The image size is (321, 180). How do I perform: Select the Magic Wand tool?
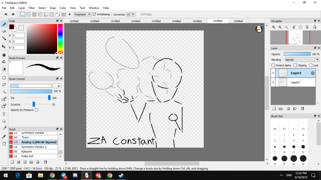click(x=4, y=92)
